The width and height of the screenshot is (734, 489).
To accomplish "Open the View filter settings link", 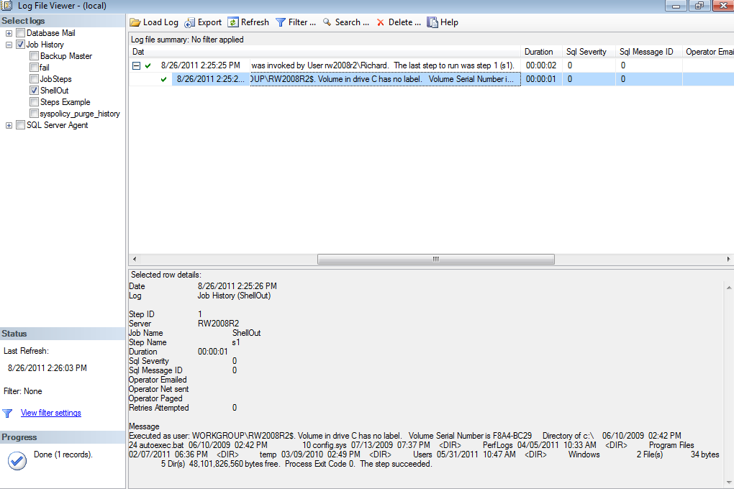I will point(51,413).
